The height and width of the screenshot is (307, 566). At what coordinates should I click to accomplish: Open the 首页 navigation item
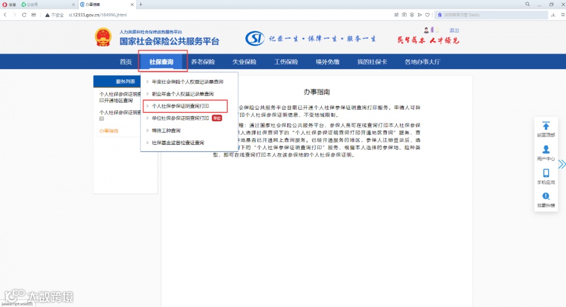click(126, 62)
